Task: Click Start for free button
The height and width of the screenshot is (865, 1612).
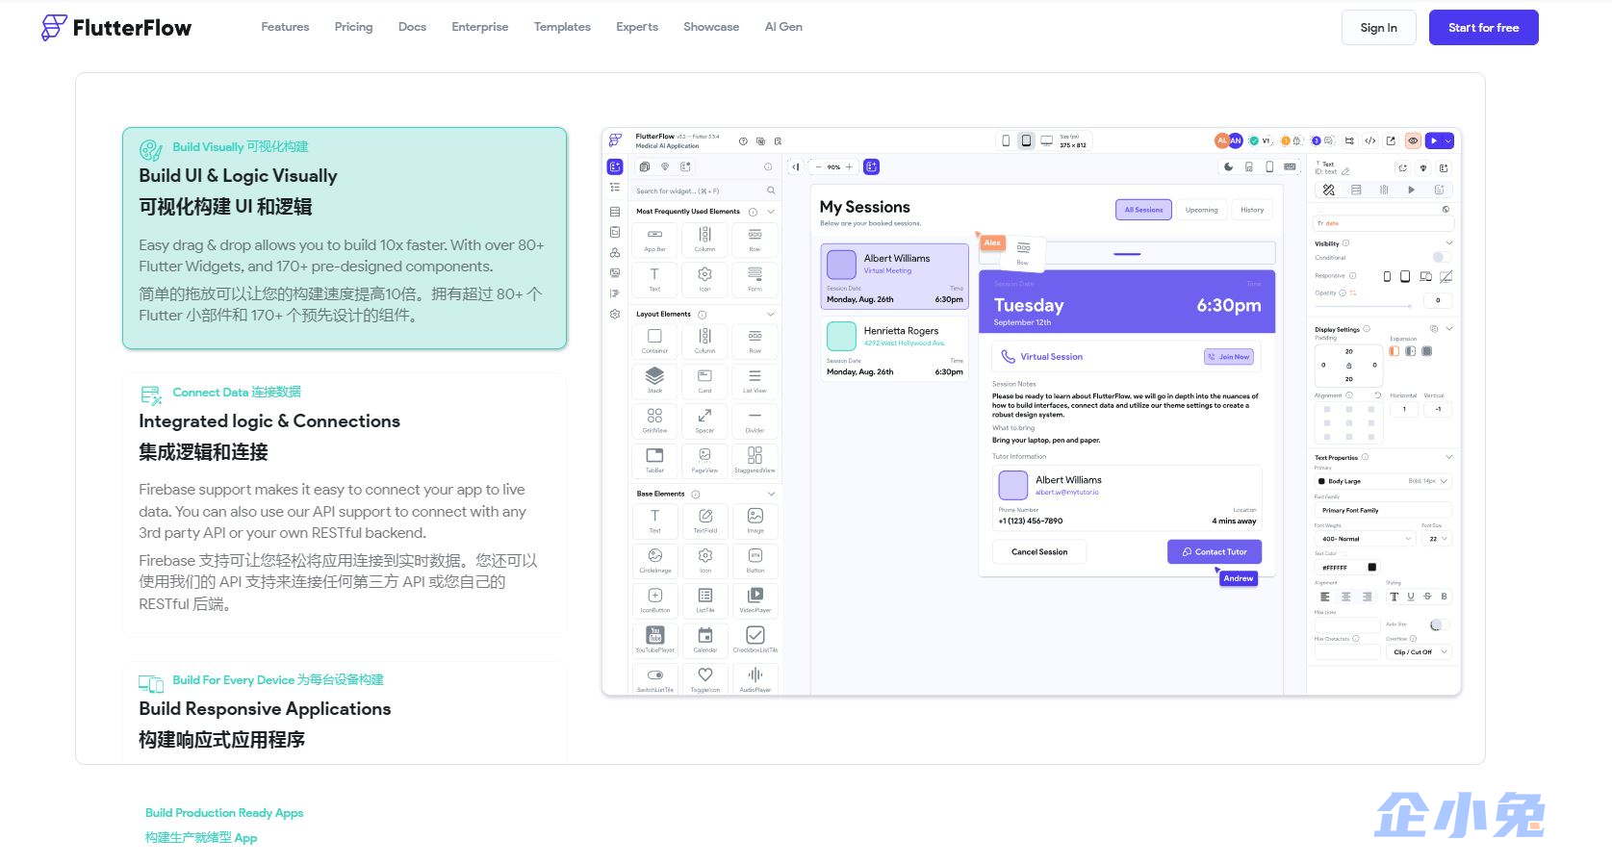Action: click(1483, 28)
